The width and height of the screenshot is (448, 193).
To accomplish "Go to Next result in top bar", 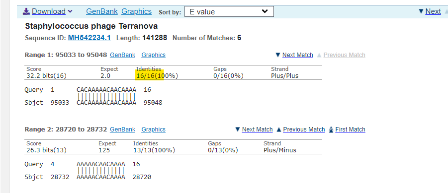I will click(x=433, y=11).
